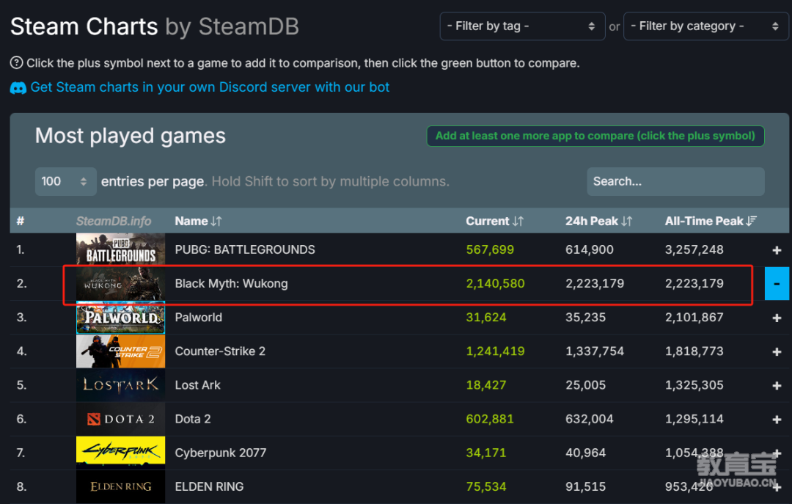This screenshot has width=792, height=504.
Task: Click the Search input field
Action: coord(675,181)
